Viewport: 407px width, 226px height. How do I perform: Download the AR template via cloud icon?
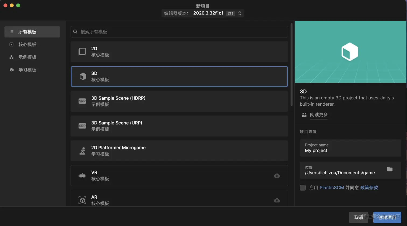coord(277,200)
